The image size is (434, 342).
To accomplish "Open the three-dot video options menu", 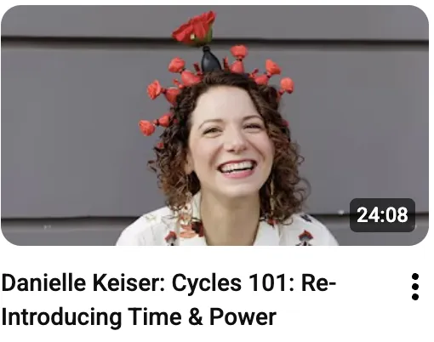I will tap(415, 287).
